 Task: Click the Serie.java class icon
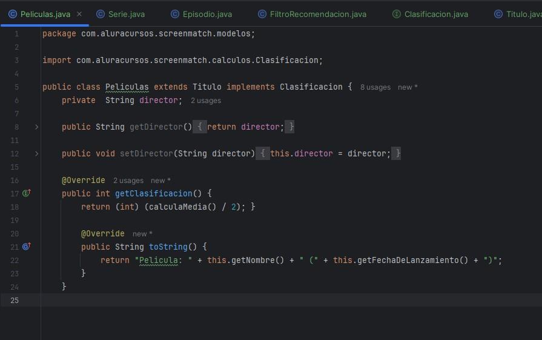click(x=101, y=14)
